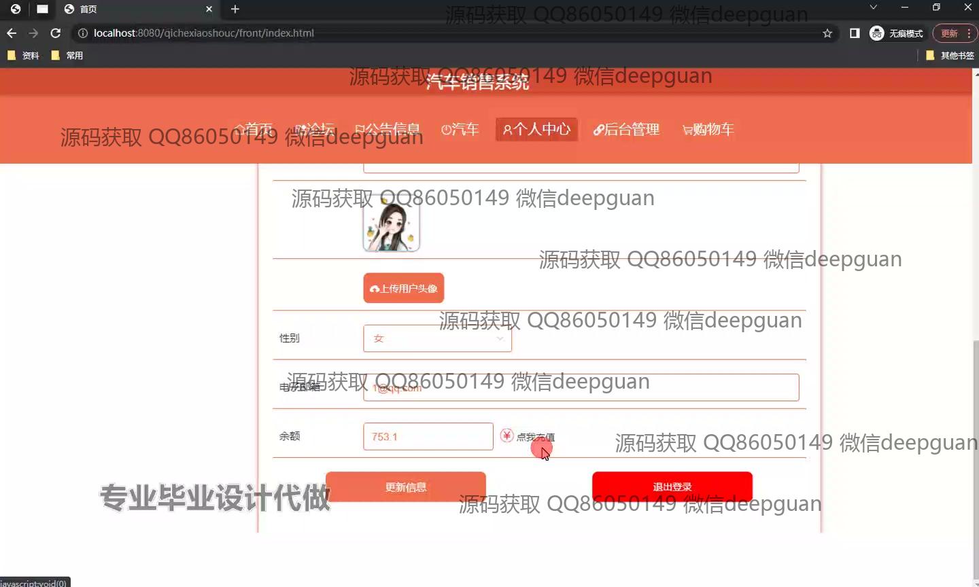Viewport: 979px width, 587px height.
Task: Click the incognito 无痕模式 indicator
Action: click(x=897, y=33)
